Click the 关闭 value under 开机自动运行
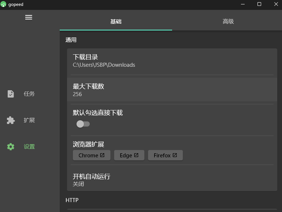Viewport: 282px width, 212px height. point(78,184)
